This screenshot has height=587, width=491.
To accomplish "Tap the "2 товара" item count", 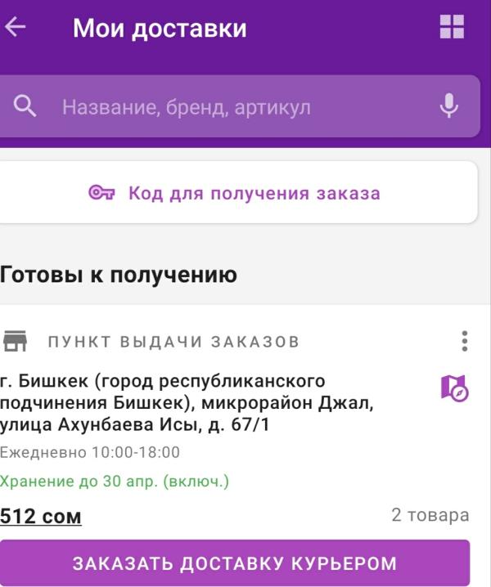I will coord(430,515).
